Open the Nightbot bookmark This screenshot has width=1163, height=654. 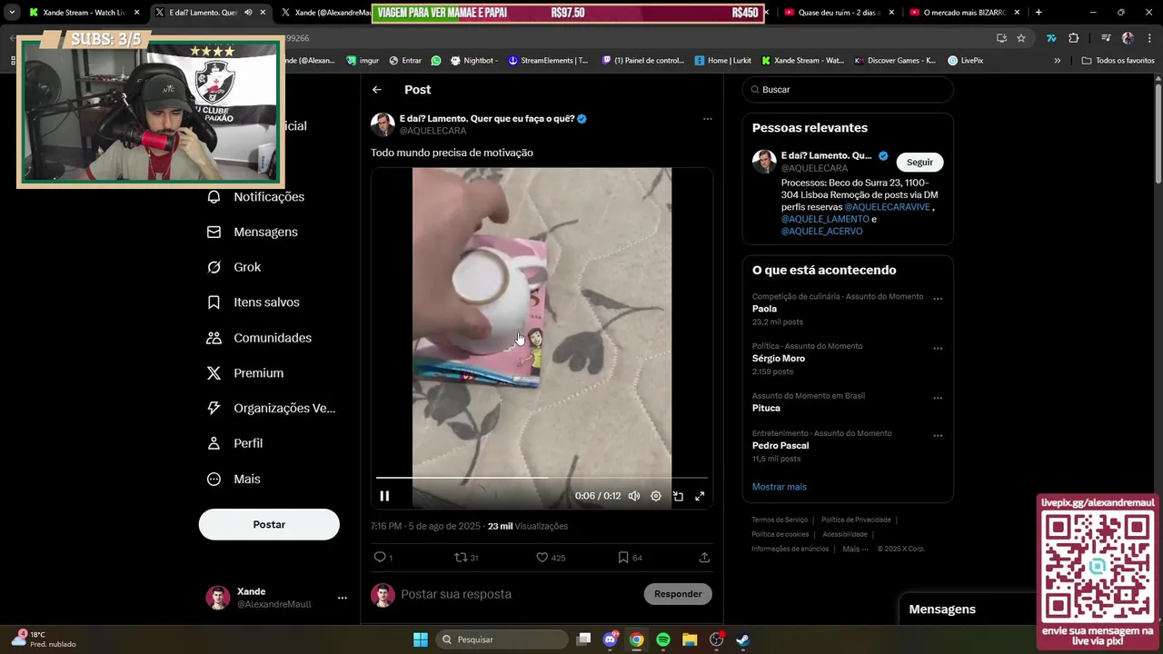point(474,60)
